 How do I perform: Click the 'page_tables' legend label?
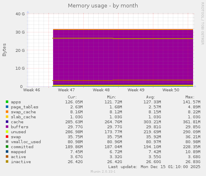(x=24, y=107)
